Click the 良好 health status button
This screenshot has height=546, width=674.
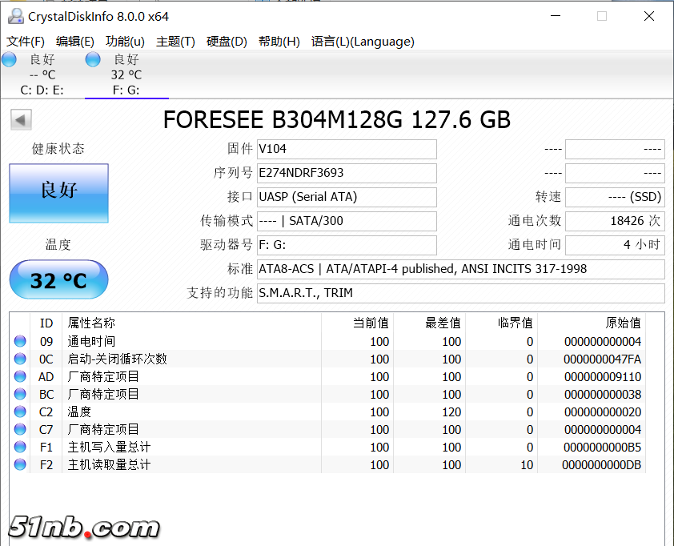click(58, 193)
